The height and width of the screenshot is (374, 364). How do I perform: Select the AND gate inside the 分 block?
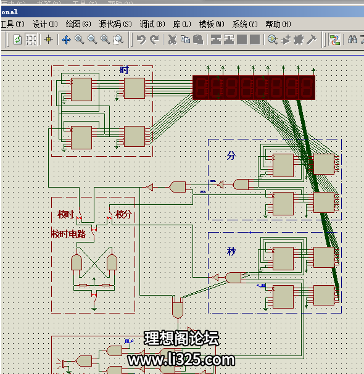[x=241, y=185]
